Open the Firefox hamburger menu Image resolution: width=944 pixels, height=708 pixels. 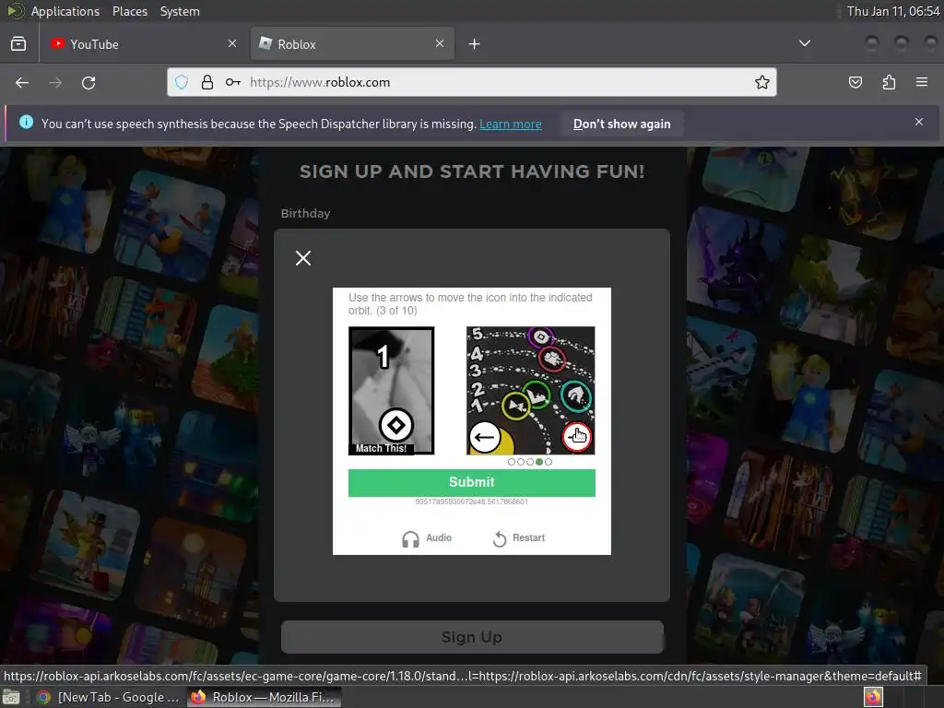click(x=922, y=82)
